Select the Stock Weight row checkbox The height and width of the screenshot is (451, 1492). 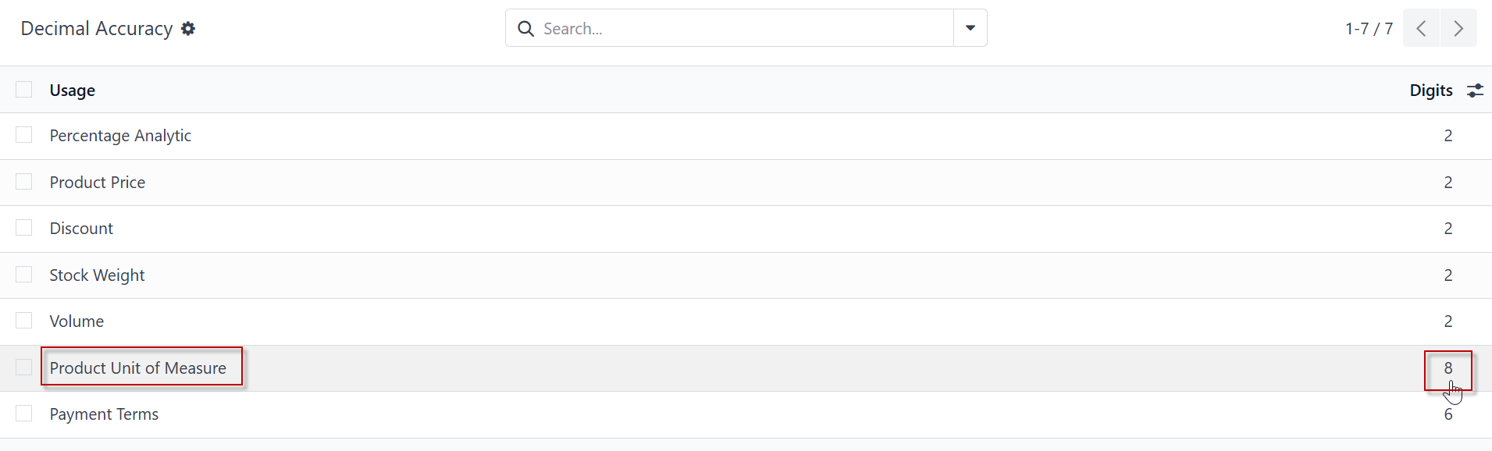24,275
